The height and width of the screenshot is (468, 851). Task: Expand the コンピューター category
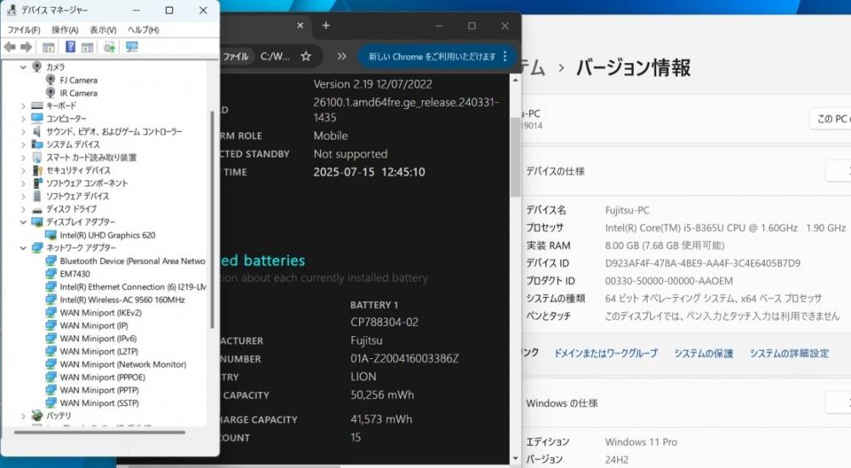[23, 118]
